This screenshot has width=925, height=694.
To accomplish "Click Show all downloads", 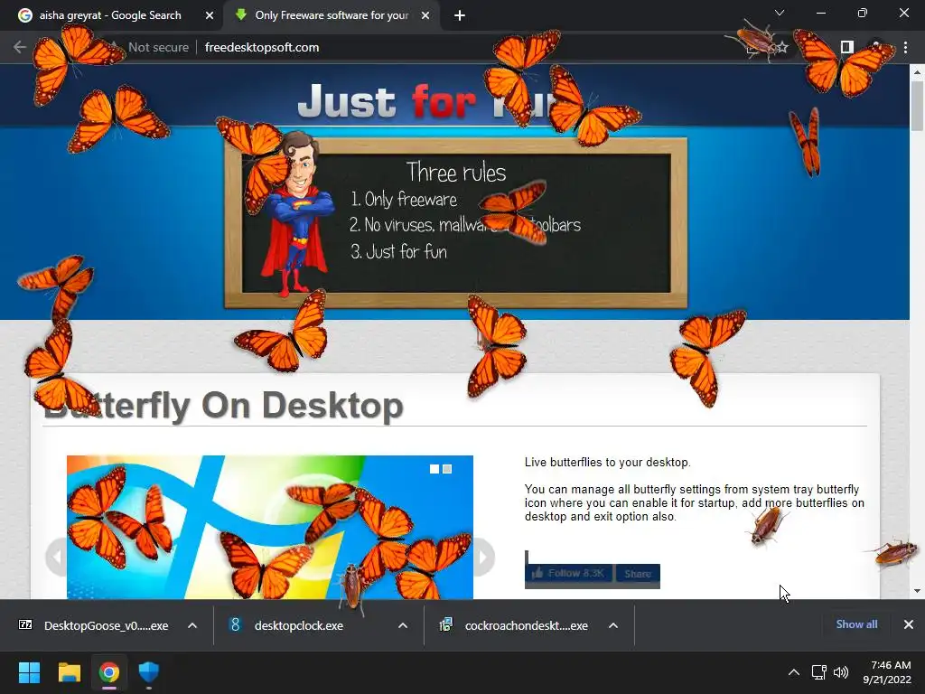I will pos(856,624).
